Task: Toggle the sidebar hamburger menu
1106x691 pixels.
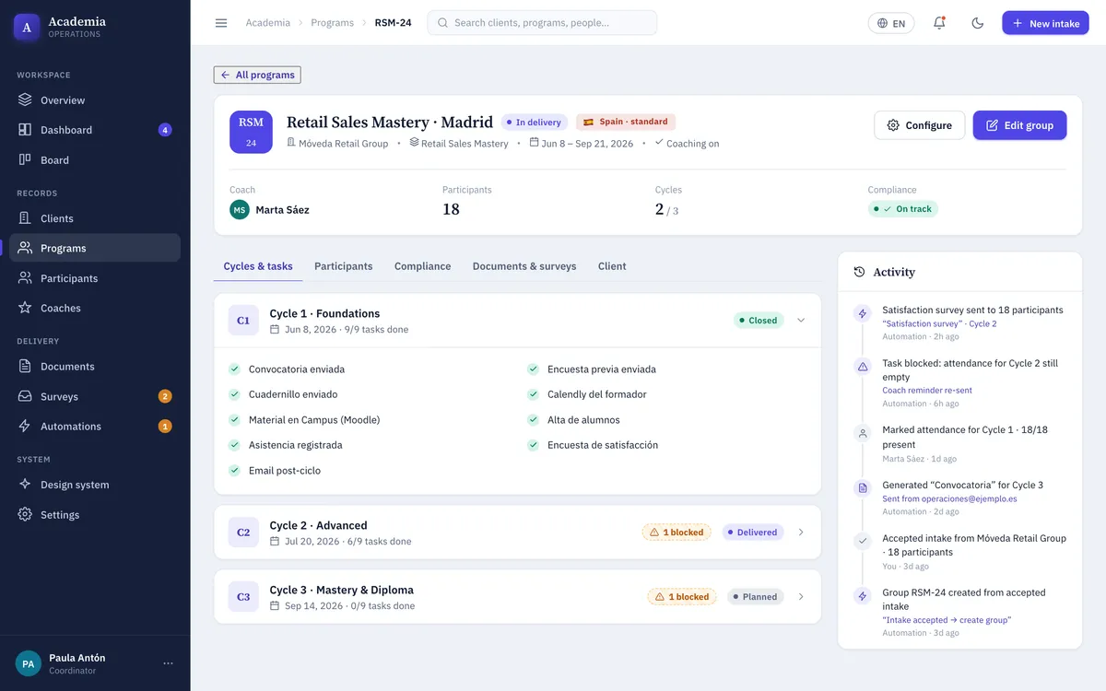Action: [x=221, y=23]
